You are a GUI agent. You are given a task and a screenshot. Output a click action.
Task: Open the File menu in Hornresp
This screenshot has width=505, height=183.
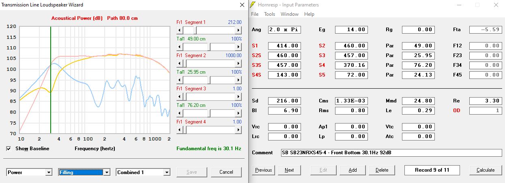[x=255, y=14]
